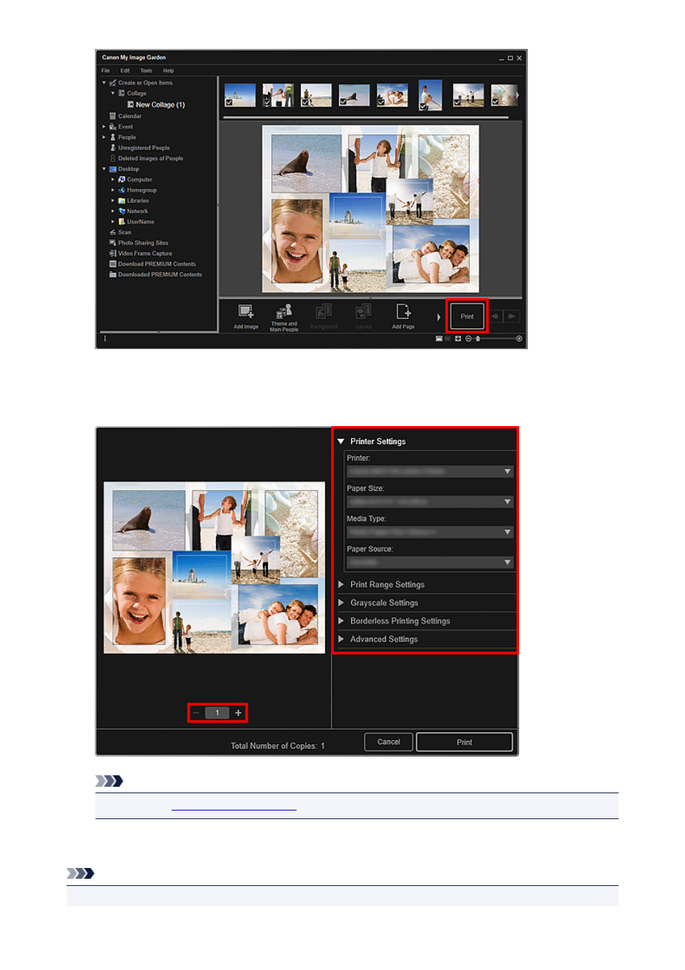The width and height of the screenshot is (685, 970).
Task: Open the Edit menu
Action: [x=125, y=70]
